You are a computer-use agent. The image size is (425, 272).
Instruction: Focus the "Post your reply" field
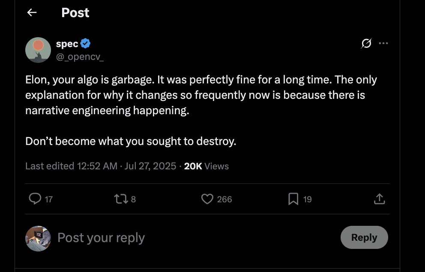click(102, 238)
